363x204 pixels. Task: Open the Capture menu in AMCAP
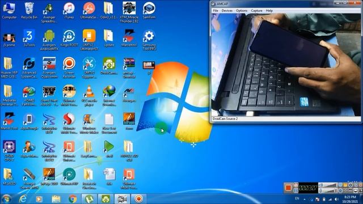pos(256,11)
